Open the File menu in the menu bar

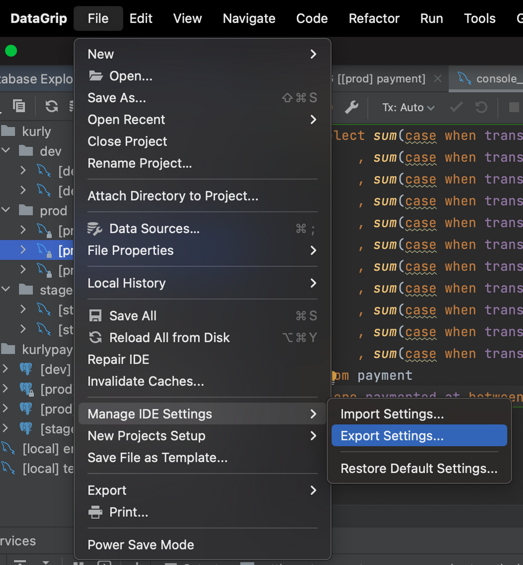(x=98, y=18)
